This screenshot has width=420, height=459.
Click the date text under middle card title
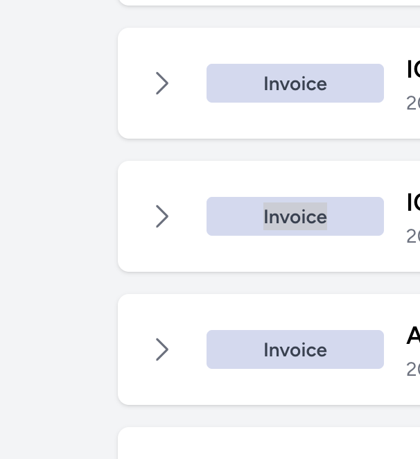pyautogui.click(x=413, y=236)
